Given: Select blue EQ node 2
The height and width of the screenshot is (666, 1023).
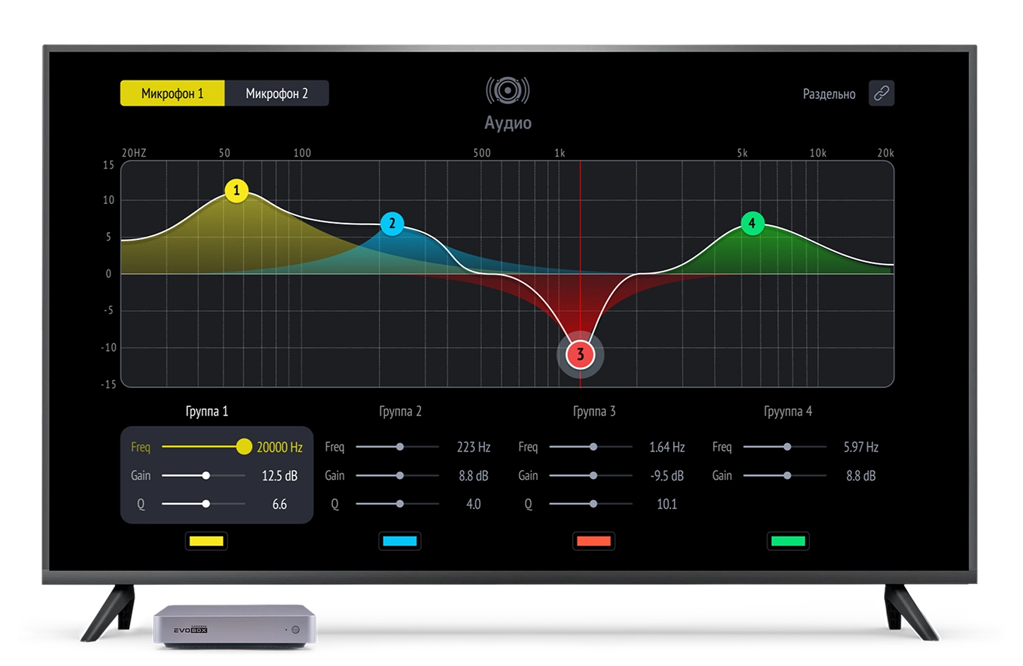Looking at the screenshot, I should [392, 224].
